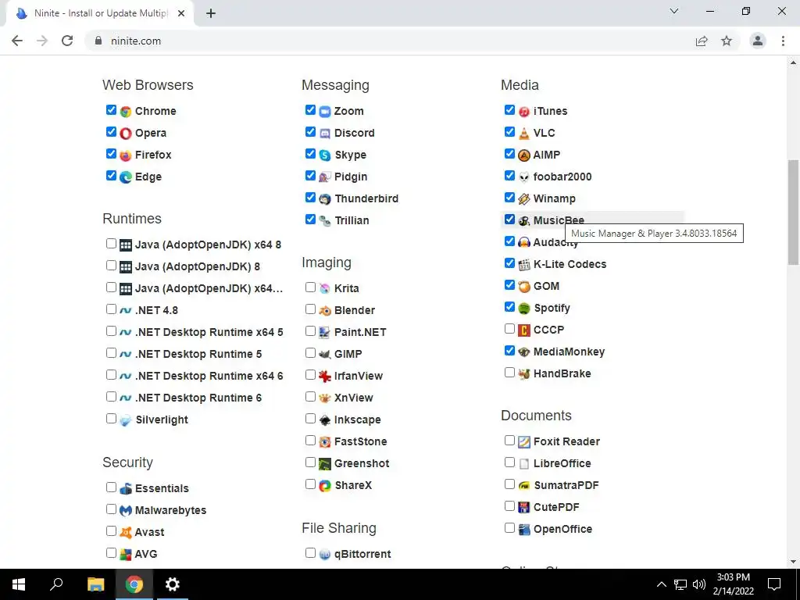The image size is (800, 600).
Task: Check the HandBrake checkbox
Action: 509,373
